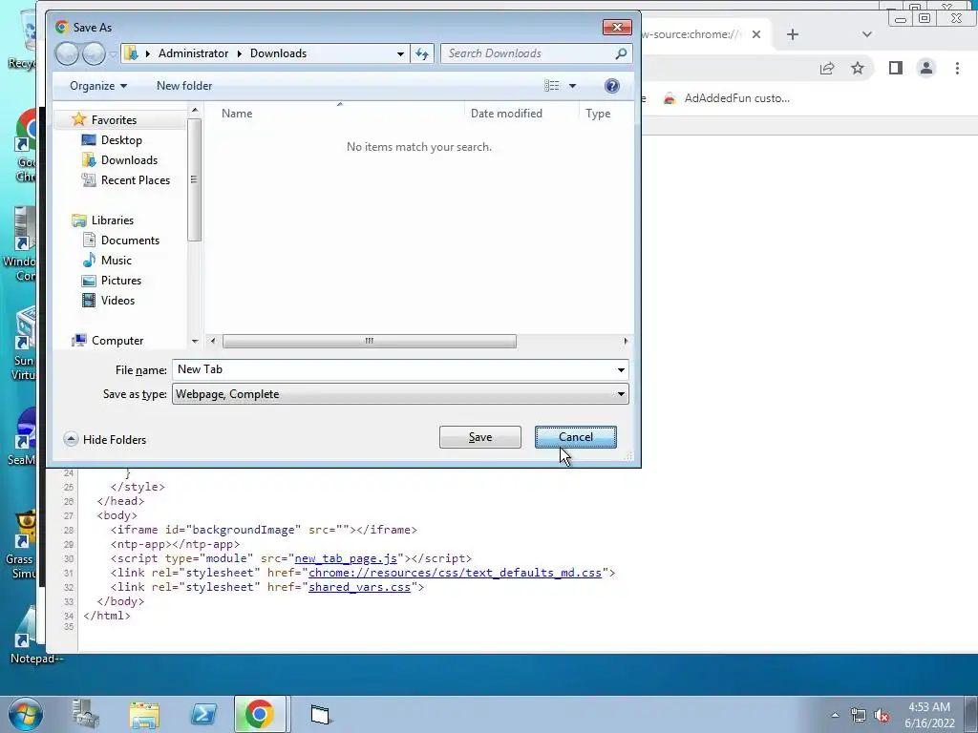Open a new Chrome tab
The height and width of the screenshot is (733, 978).
point(792,34)
